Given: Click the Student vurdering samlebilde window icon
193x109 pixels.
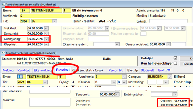Looking at the screenshot, I should pos(3,53).
